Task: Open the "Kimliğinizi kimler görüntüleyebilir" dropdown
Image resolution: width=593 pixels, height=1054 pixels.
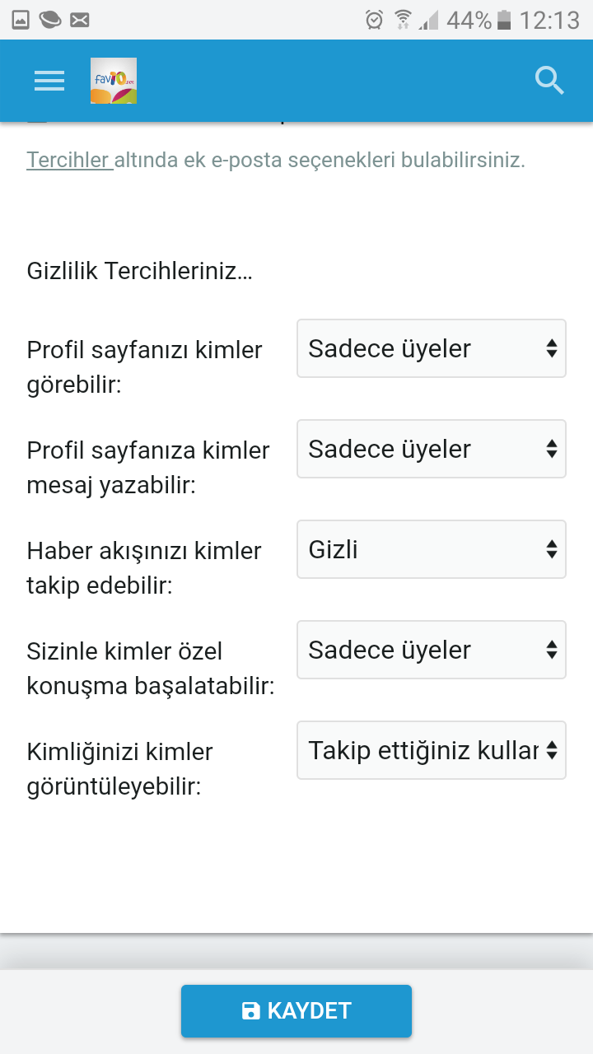Action: pos(431,750)
